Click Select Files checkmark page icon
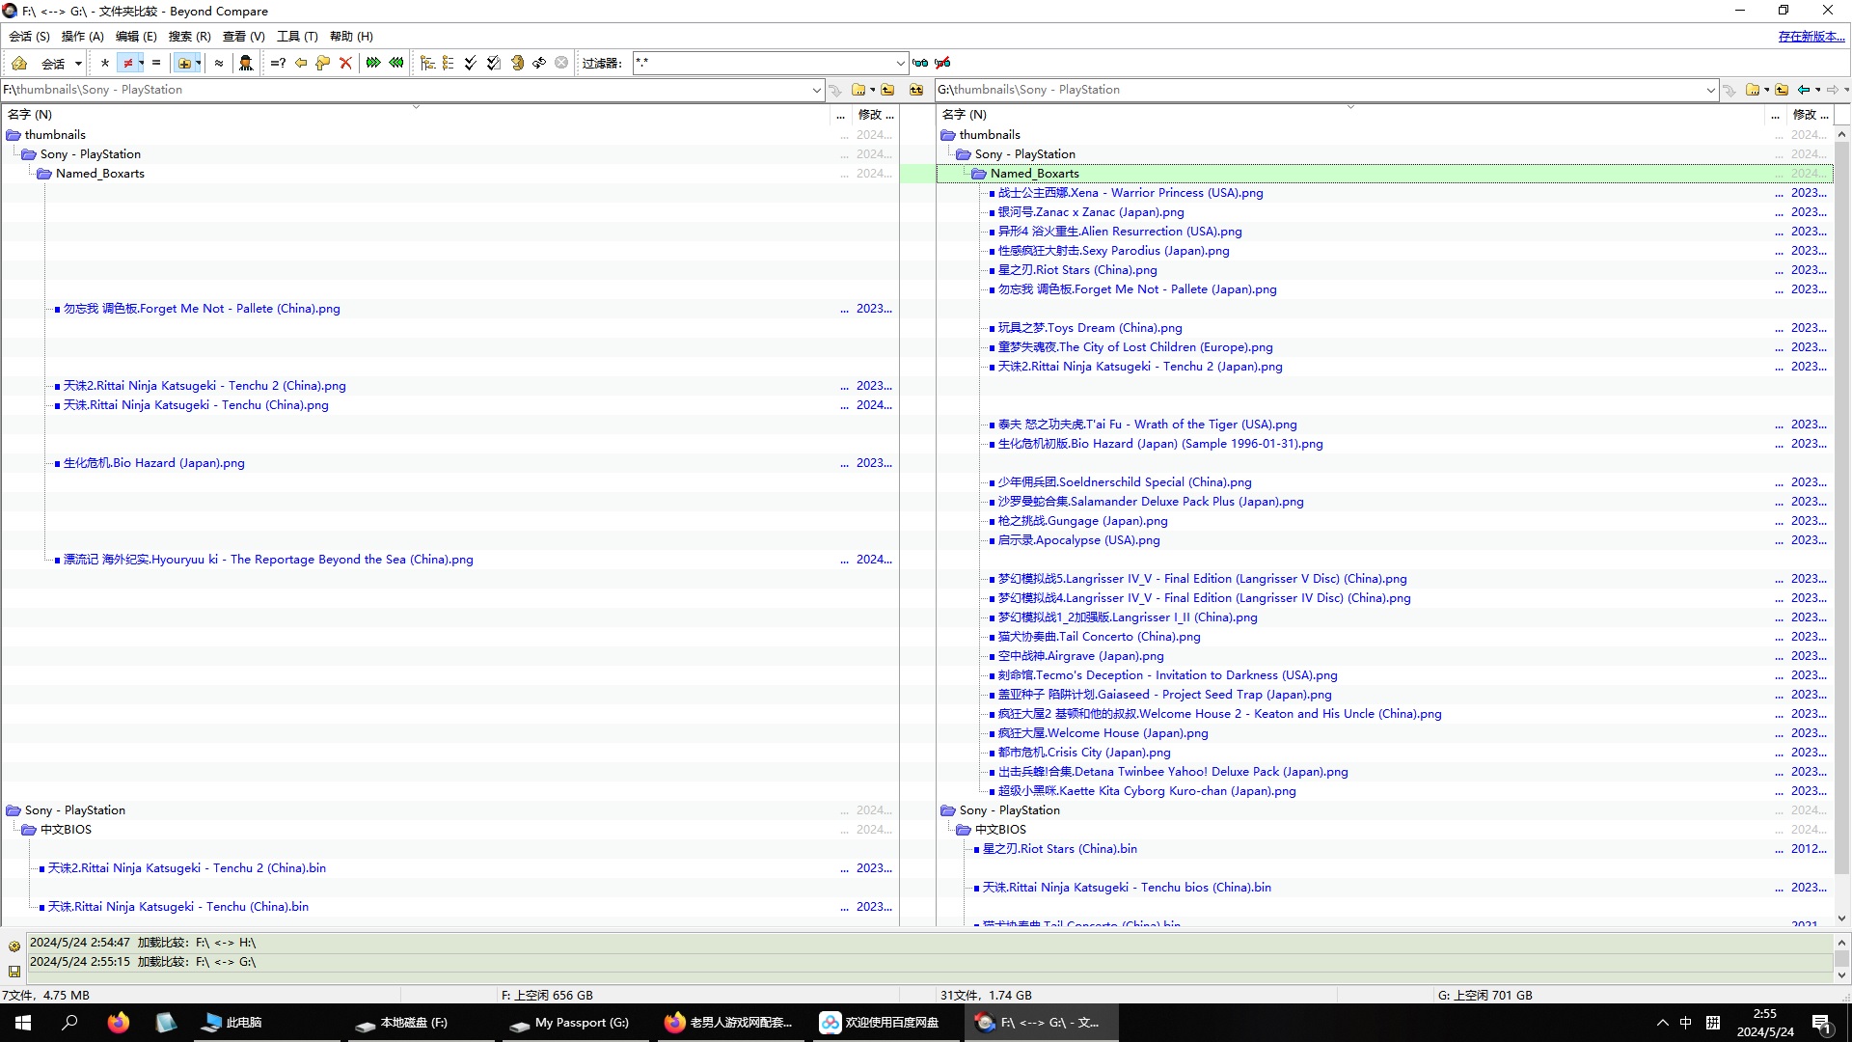1852x1042 pixels. tap(494, 63)
